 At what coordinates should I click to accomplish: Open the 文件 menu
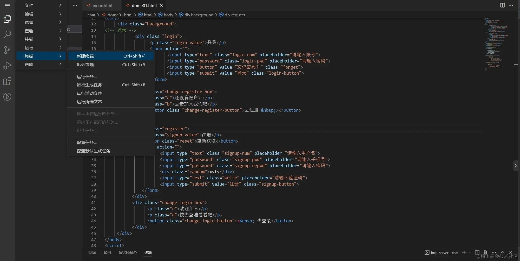tap(42, 5)
